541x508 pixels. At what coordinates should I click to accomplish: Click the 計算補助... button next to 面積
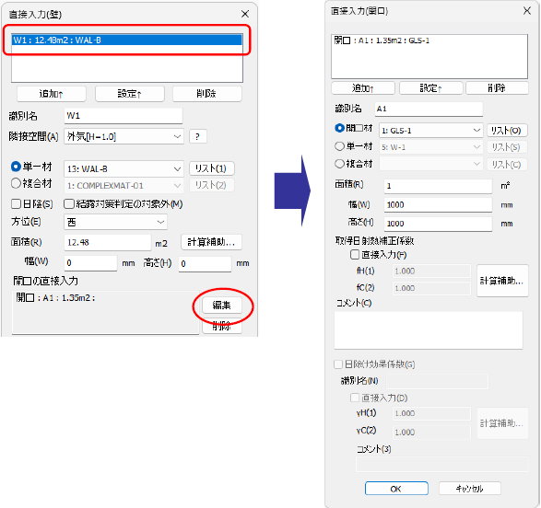point(211,242)
